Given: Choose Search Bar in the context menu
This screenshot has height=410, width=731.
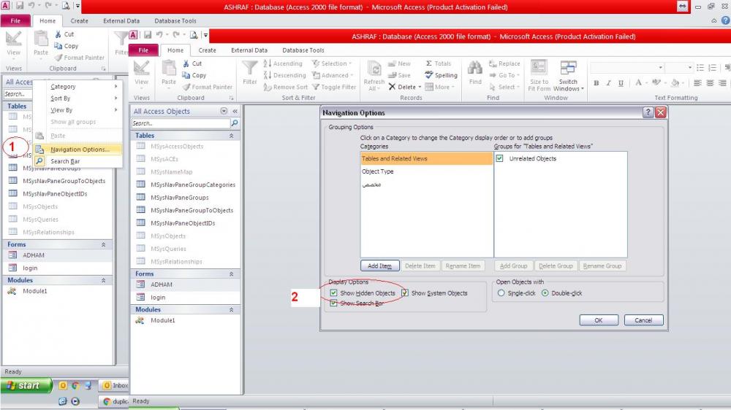Looking at the screenshot, I should [78, 161].
